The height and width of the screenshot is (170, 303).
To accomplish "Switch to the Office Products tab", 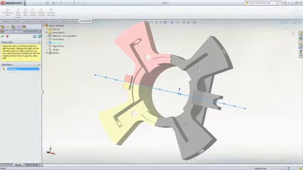I will pyautogui.click(x=70, y=21).
